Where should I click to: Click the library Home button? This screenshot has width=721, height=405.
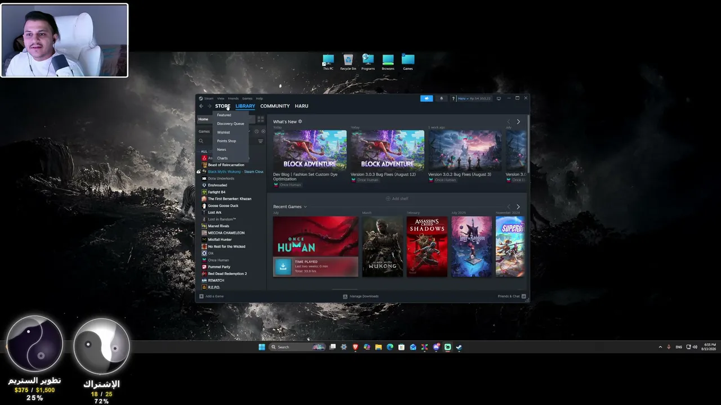pyautogui.click(x=203, y=119)
